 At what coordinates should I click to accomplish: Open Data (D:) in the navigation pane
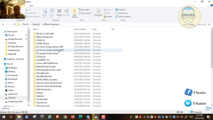(12, 98)
